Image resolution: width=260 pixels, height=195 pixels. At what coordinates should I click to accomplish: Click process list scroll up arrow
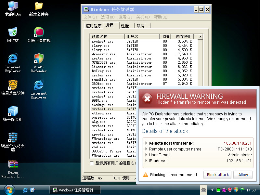[x=200, y=37]
